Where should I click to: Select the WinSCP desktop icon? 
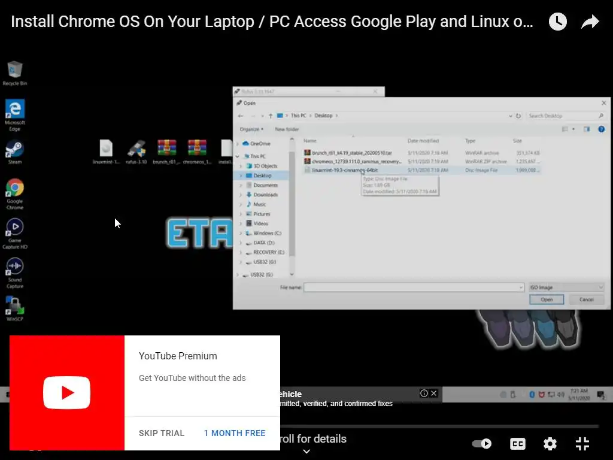(15, 308)
